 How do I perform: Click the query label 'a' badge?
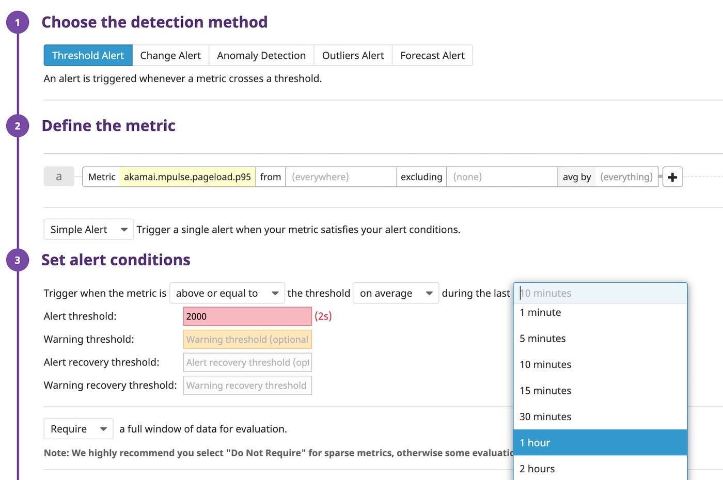point(59,177)
